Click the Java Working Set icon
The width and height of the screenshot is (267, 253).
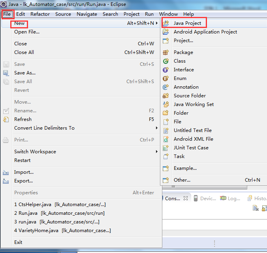pyautogui.click(x=165, y=104)
